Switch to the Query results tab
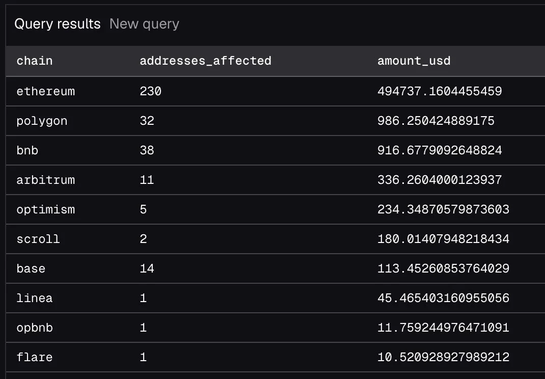Screen dimensions: 545x379 [58, 24]
